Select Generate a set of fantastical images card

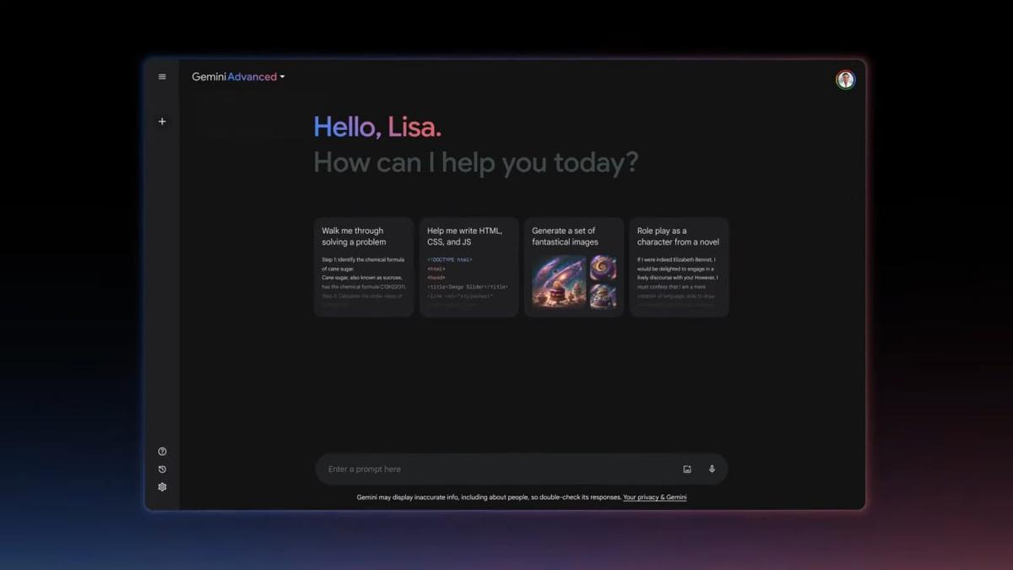tap(574, 267)
